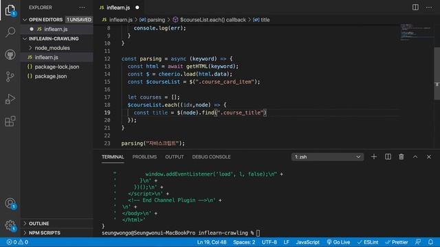Screen dimensions: 440x247
Task: Click ESLint status item
Action: [368, 242]
